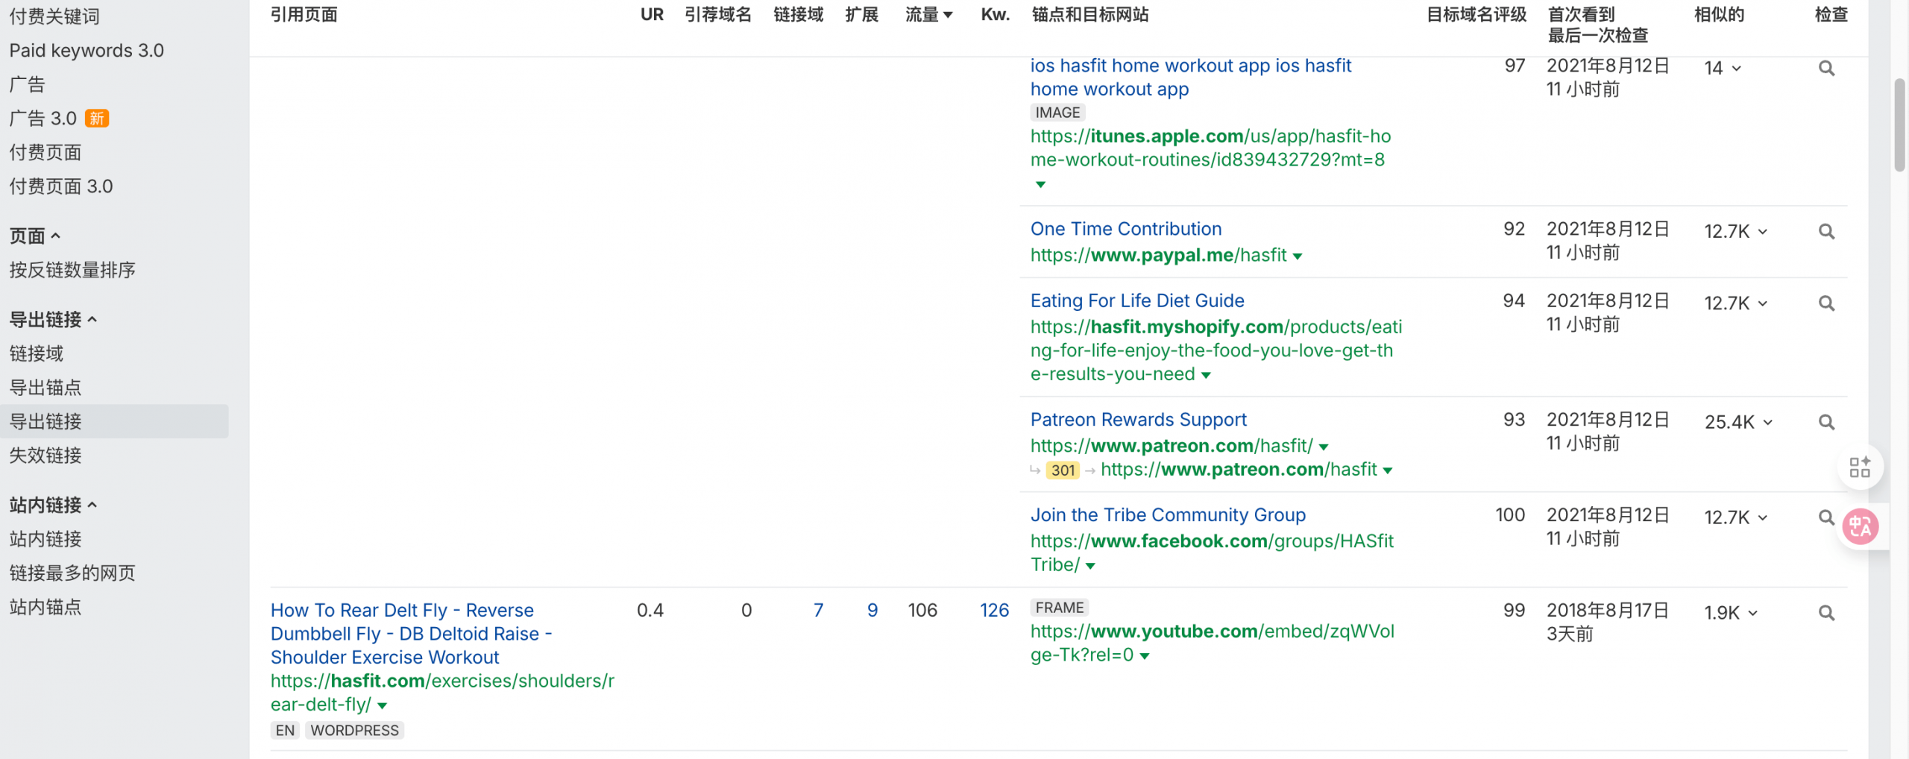Sort by the 目标域名评级 column header
The image size is (1909, 759).
[x=1476, y=15]
